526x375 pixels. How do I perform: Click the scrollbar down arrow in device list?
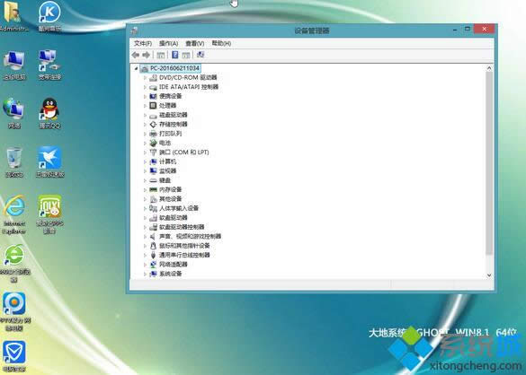tap(489, 275)
